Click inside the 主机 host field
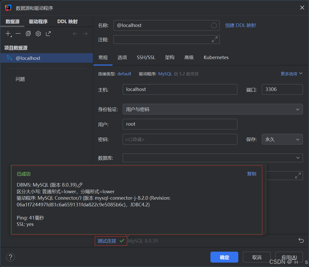The image size is (309, 267). coord(180,89)
